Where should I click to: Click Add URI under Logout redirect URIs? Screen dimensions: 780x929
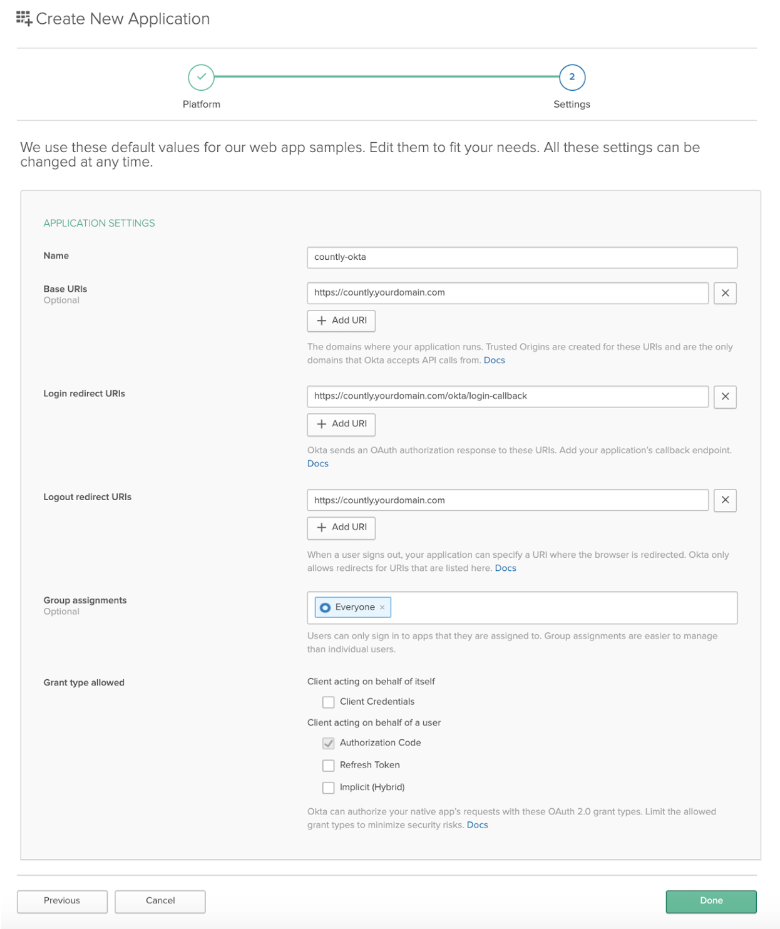click(x=341, y=527)
